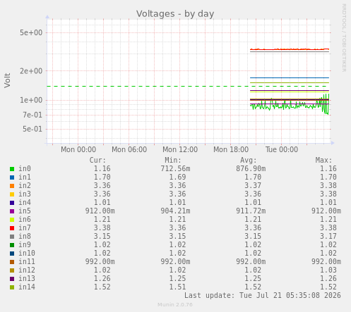Click the in3 yellow legend swatch

pos(12,194)
